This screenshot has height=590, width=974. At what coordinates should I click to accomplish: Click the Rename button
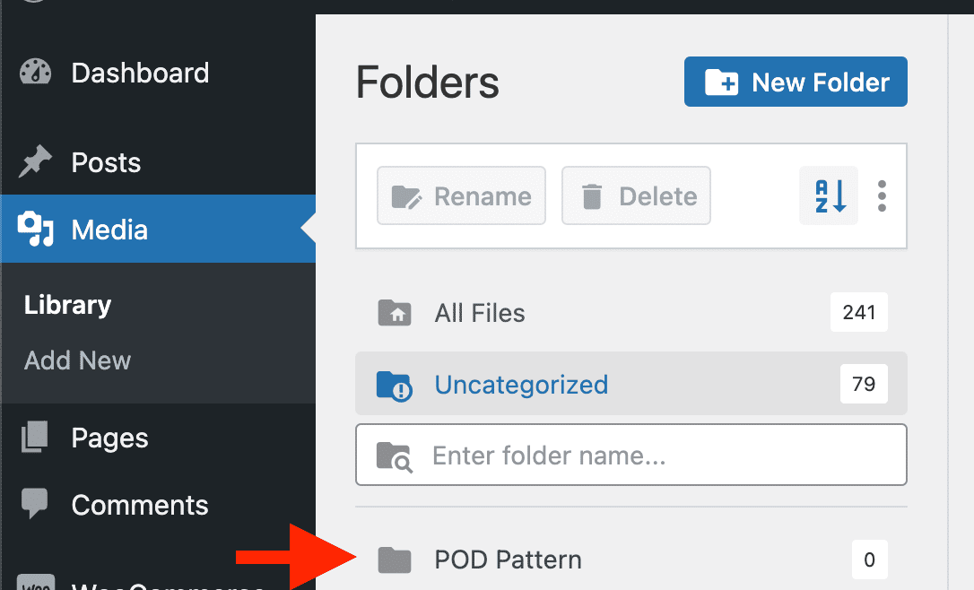coord(461,195)
